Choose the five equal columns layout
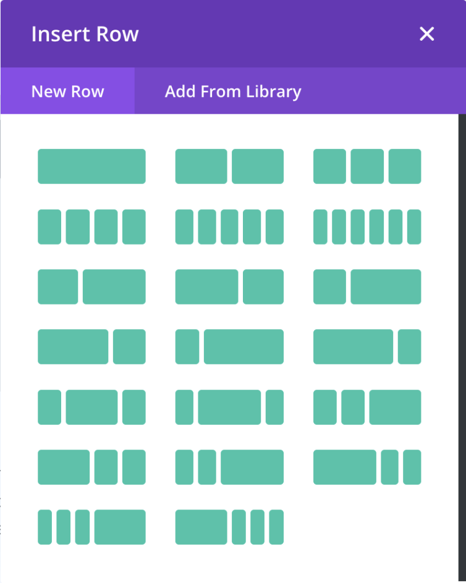The width and height of the screenshot is (466, 583). coord(229,227)
